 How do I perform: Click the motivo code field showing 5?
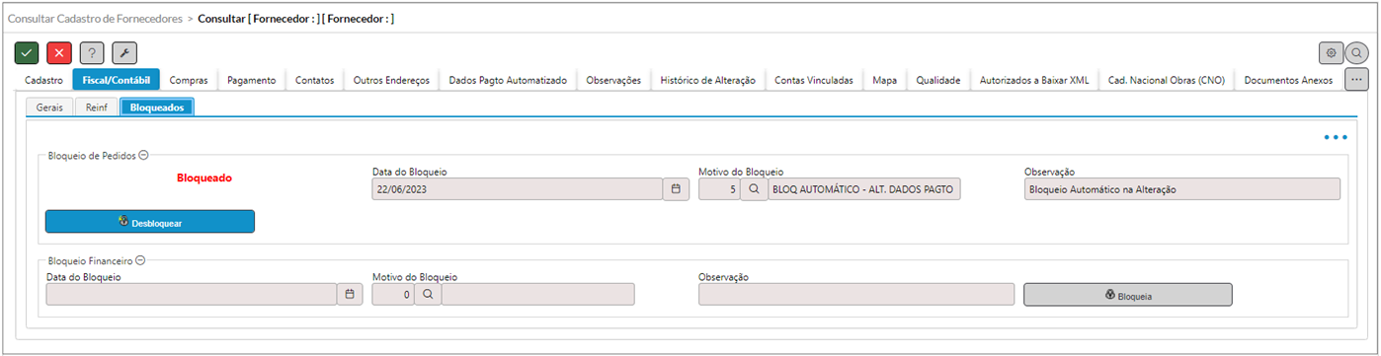[x=719, y=188]
